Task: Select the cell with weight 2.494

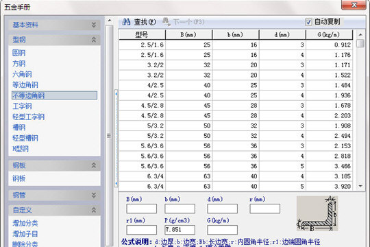Action: pyautogui.click(x=329, y=136)
